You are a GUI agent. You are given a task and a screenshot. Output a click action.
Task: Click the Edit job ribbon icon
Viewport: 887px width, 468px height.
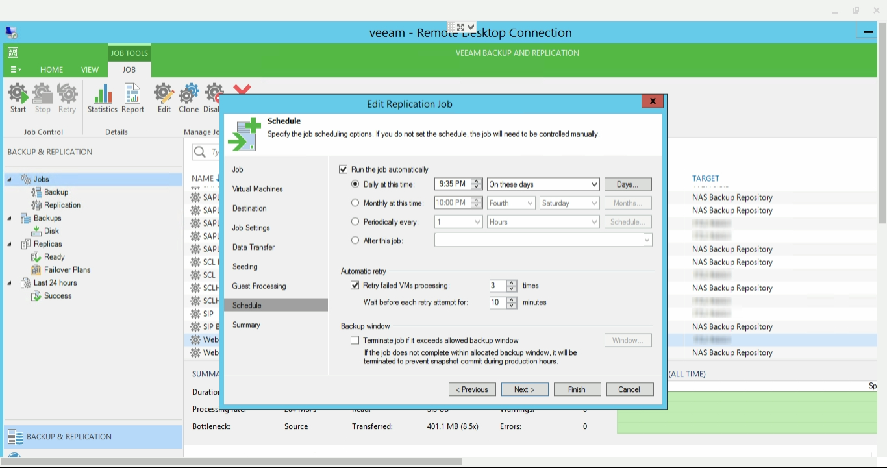pos(164,94)
